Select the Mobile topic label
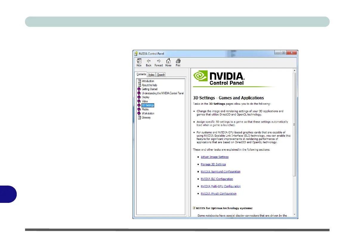This screenshot has width=355, height=250. click(x=145, y=109)
